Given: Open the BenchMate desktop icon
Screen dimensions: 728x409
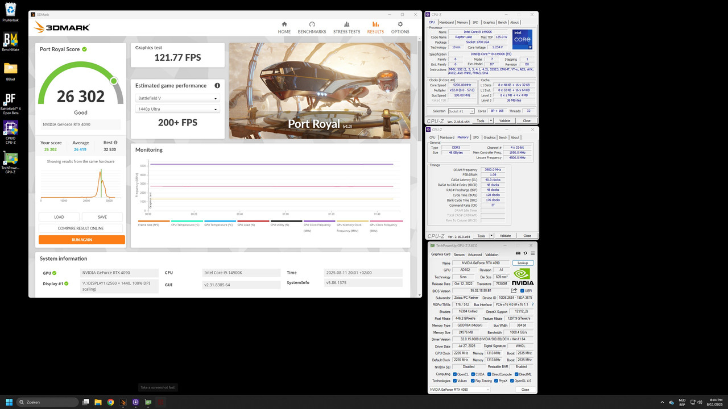Looking at the screenshot, I should point(10,42).
